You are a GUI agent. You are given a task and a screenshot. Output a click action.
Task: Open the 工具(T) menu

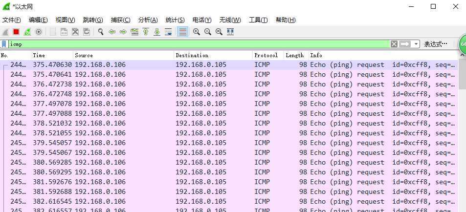[x=258, y=20]
